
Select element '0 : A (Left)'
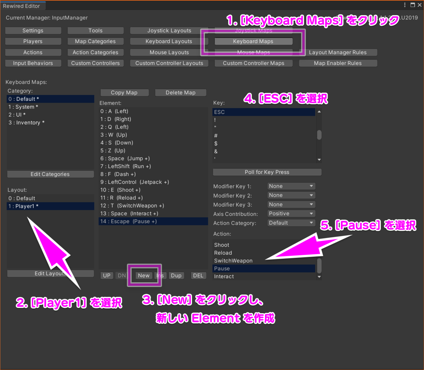[x=153, y=111]
